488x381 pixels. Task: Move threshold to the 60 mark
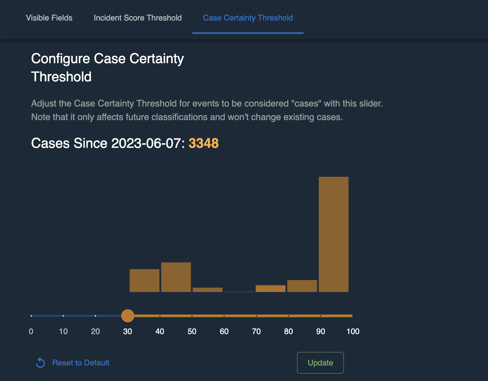224,316
